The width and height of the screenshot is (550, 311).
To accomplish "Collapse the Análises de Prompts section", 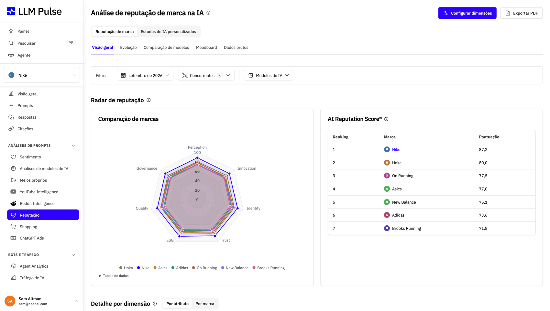I will [x=73, y=145].
